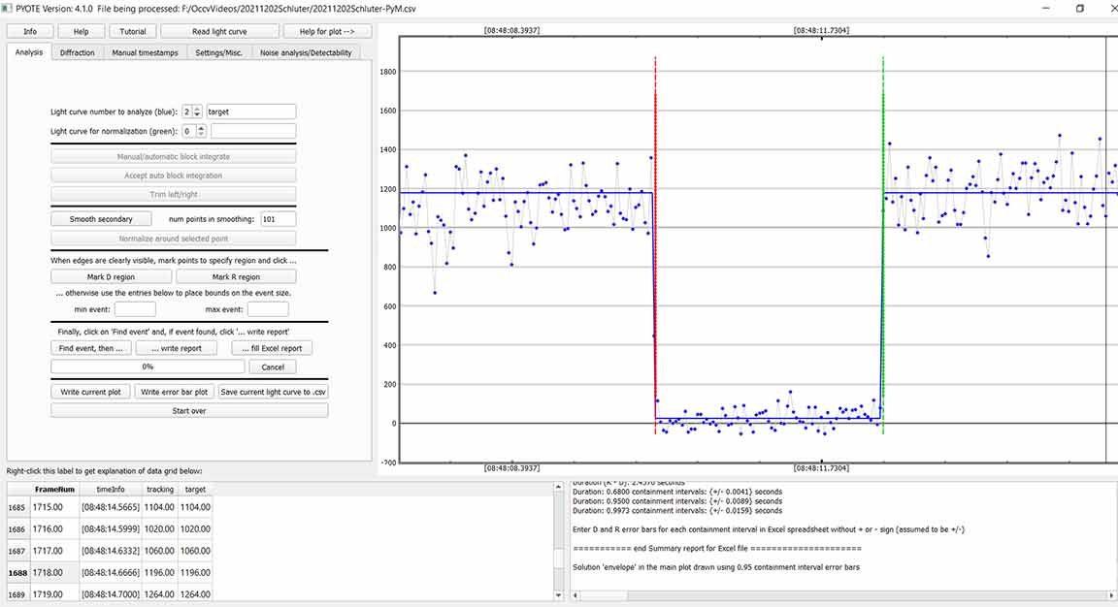Viewport: 1118px width, 607px height.
Task: Focus the max event input box
Action: [268, 309]
